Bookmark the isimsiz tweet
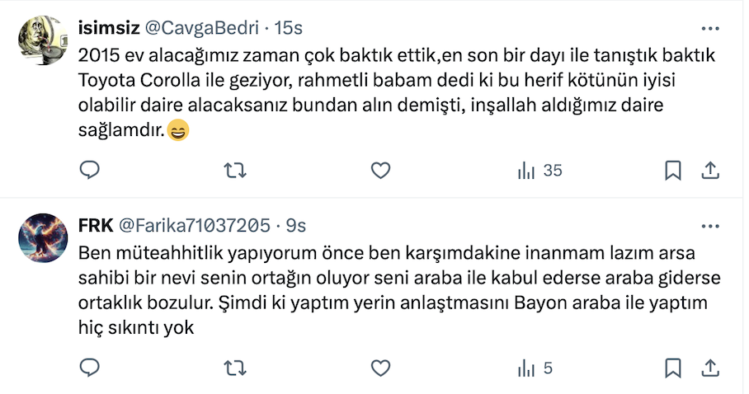Image resolution: width=749 pixels, height=394 pixels. click(673, 171)
